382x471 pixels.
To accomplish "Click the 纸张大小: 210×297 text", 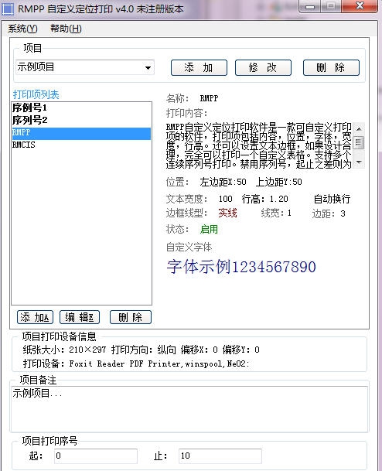I will (x=64, y=350).
